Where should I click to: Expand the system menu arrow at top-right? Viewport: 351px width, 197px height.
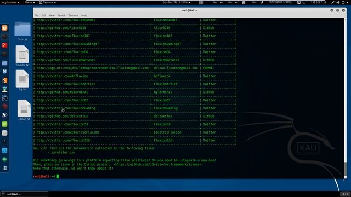pos(348,2)
